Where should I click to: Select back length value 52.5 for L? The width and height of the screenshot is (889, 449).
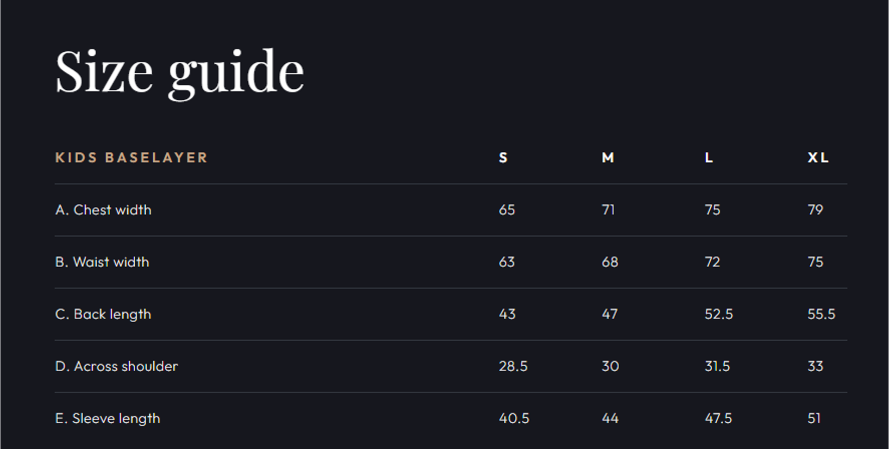[x=719, y=314]
